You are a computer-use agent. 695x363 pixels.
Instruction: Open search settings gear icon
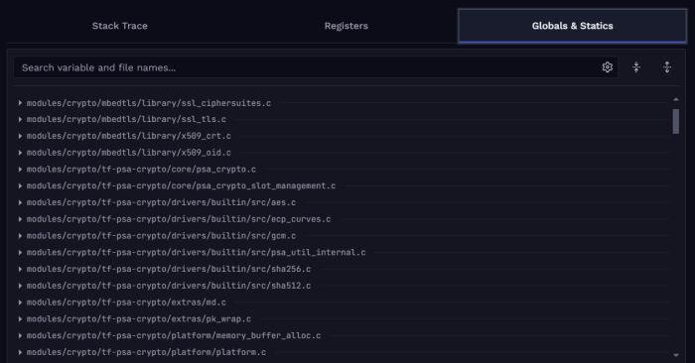(x=608, y=67)
